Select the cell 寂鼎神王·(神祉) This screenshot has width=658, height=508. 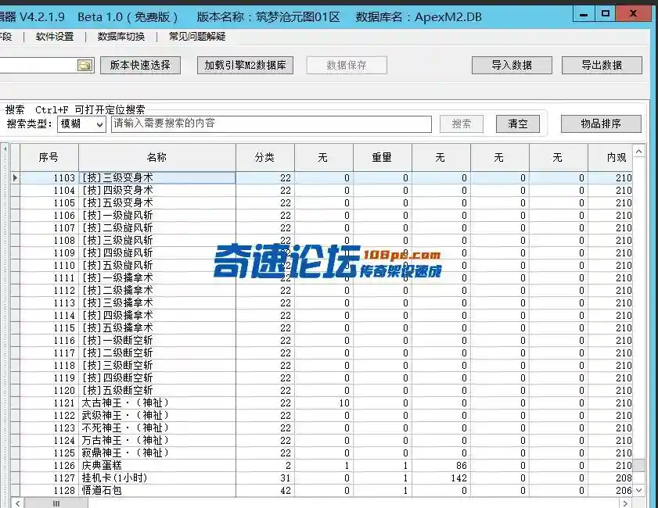coord(157,453)
